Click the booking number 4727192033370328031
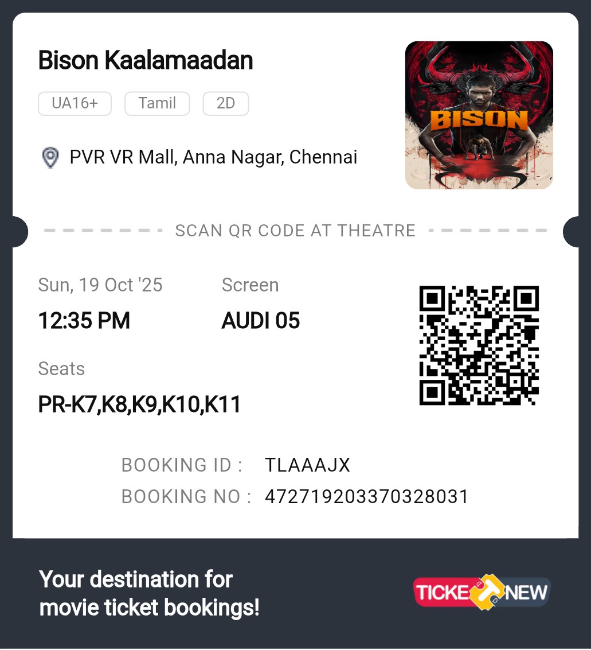 pyautogui.click(x=367, y=497)
